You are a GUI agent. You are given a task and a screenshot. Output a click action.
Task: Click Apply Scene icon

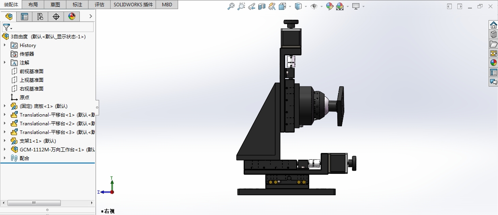(x=340, y=6)
